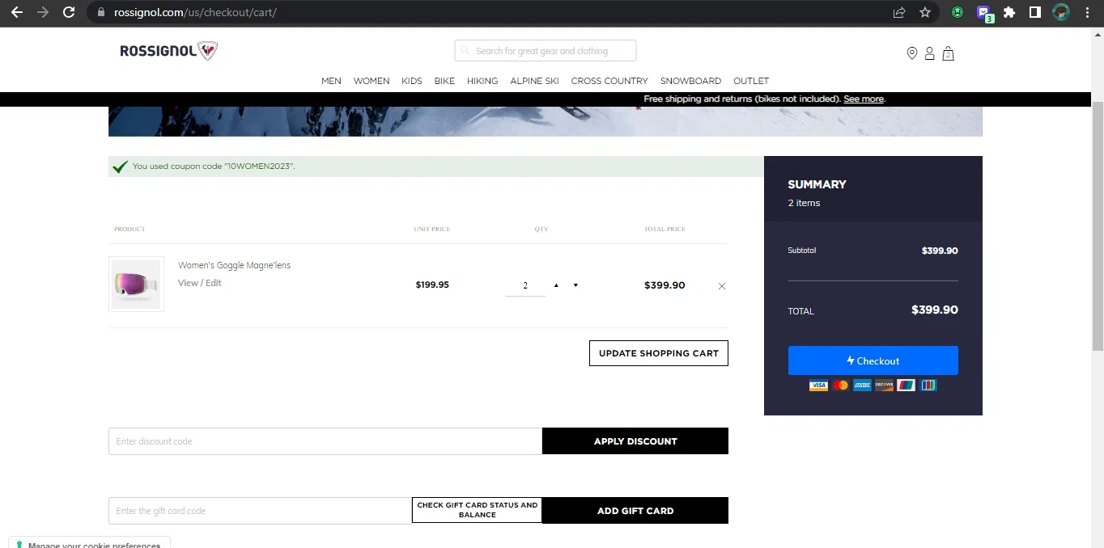Open the account user icon

click(930, 53)
